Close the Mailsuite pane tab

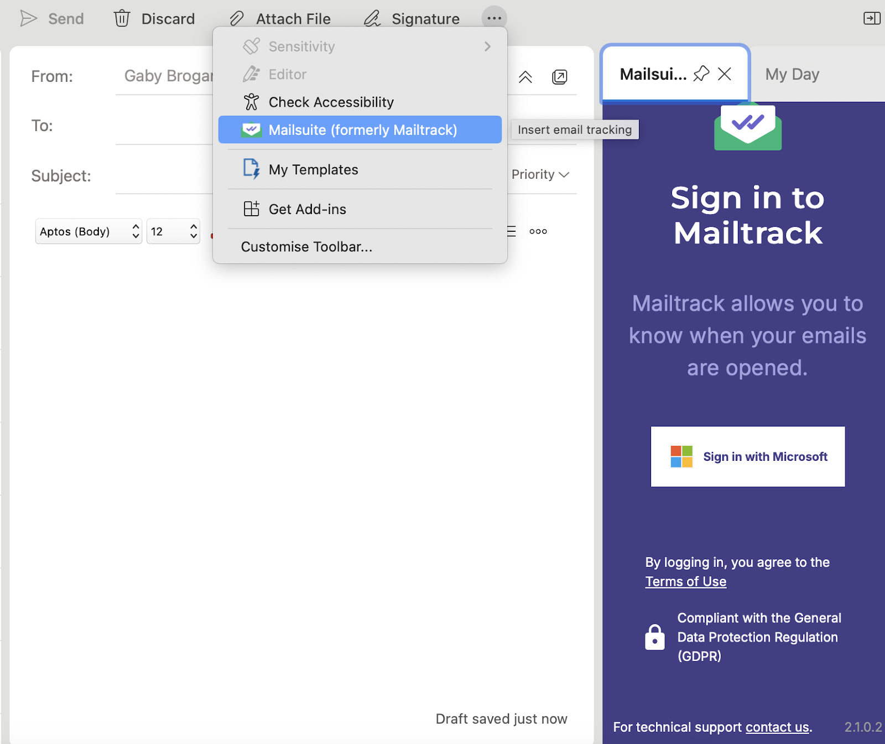click(725, 74)
